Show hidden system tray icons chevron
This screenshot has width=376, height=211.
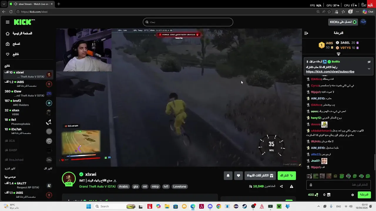coord(319,207)
